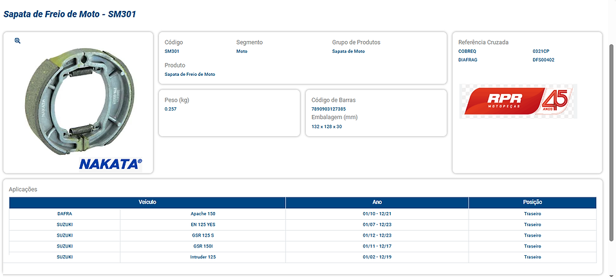Click Traseiro in the Intruder 125 row

coord(532,257)
